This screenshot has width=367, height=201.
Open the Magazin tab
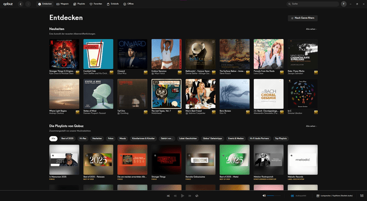pos(63,4)
